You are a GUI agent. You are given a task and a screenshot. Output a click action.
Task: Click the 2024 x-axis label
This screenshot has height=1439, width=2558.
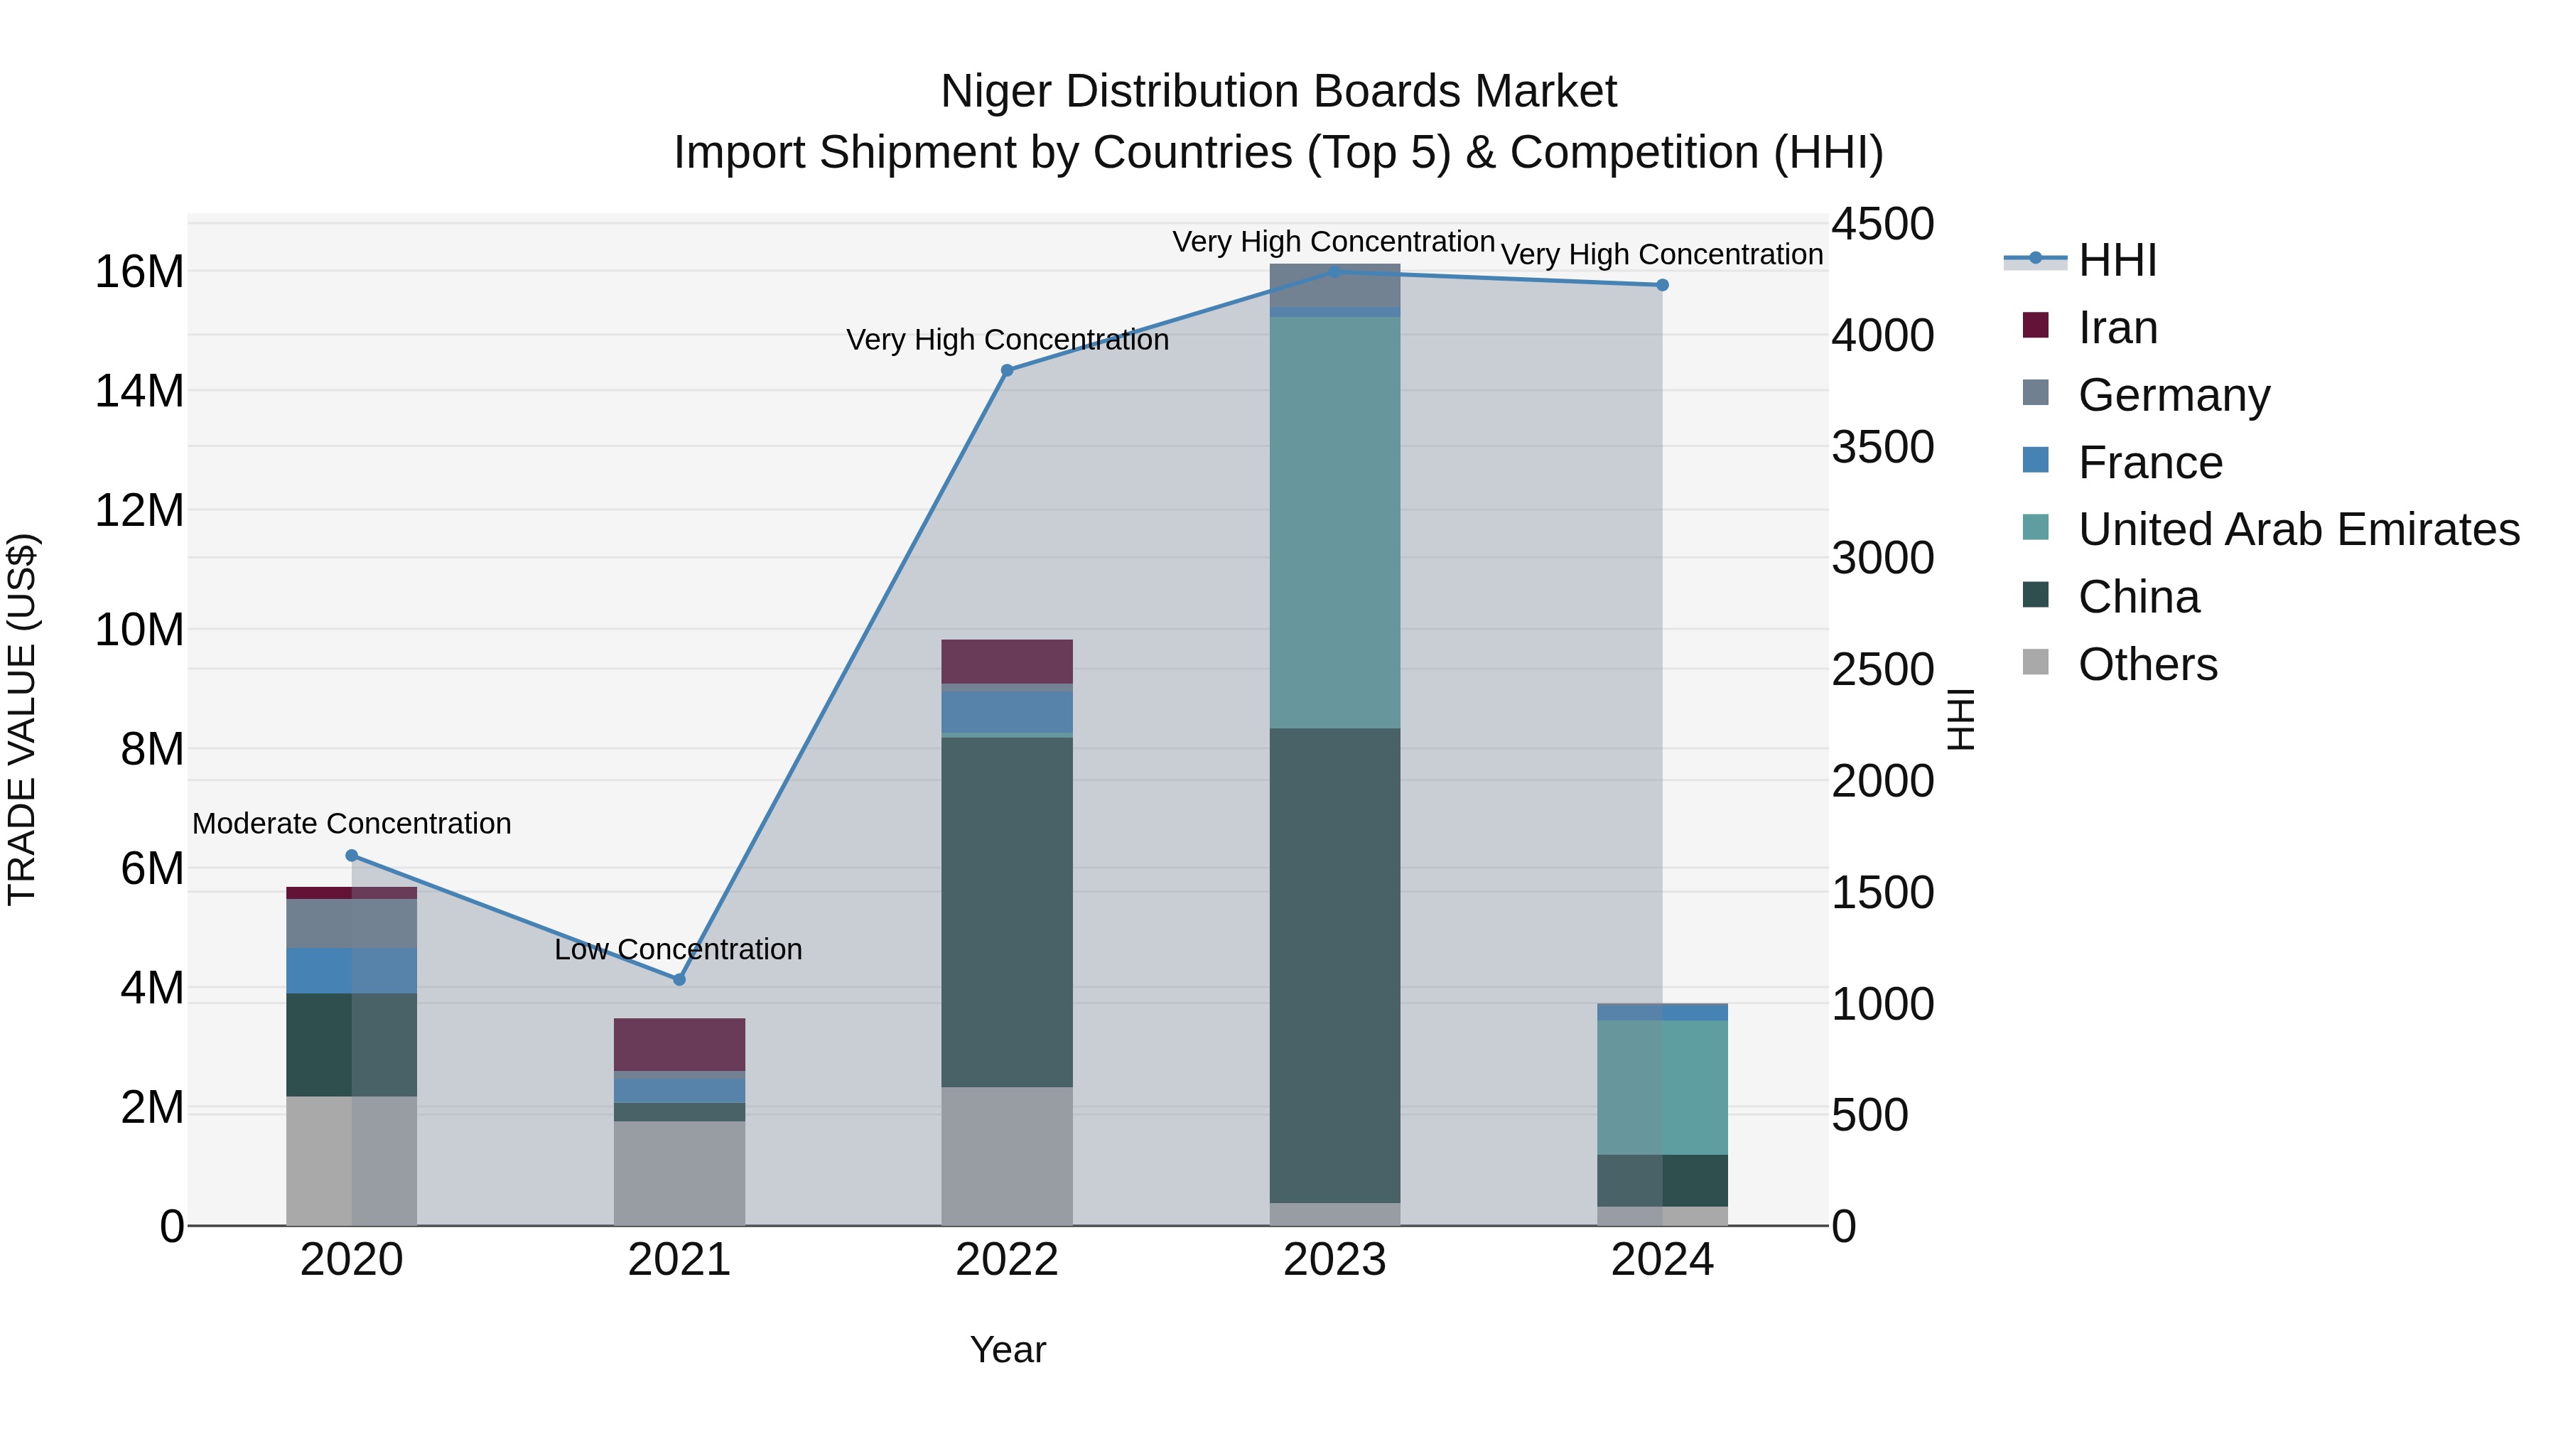click(x=1662, y=1260)
